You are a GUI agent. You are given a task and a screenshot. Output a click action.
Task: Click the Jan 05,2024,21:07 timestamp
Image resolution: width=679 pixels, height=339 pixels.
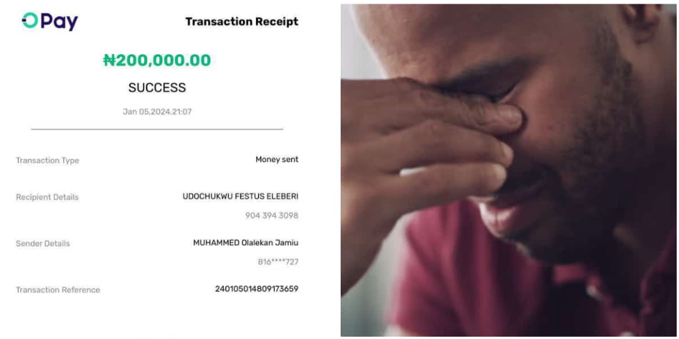click(x=157, y=112)
